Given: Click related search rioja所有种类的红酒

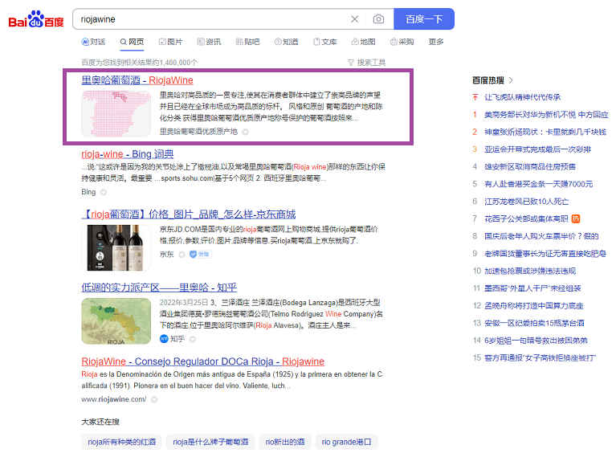Looking at the screenshot, I should (122, 442).
